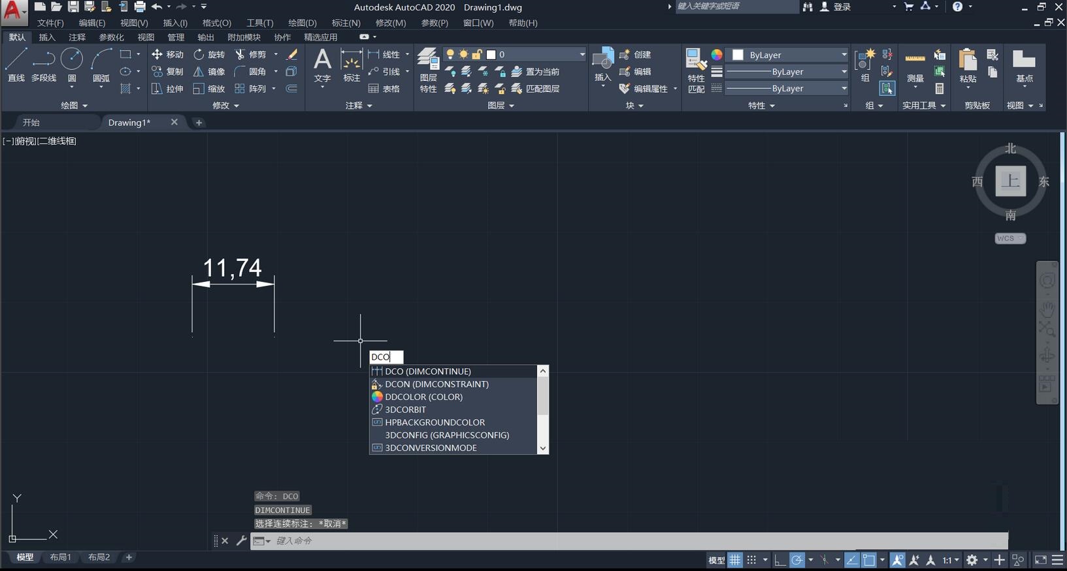Activate the Mirror (镜像) tool
Viewport: 1067px width, 571px height.
pyautogui.click(x=209, y=72)
